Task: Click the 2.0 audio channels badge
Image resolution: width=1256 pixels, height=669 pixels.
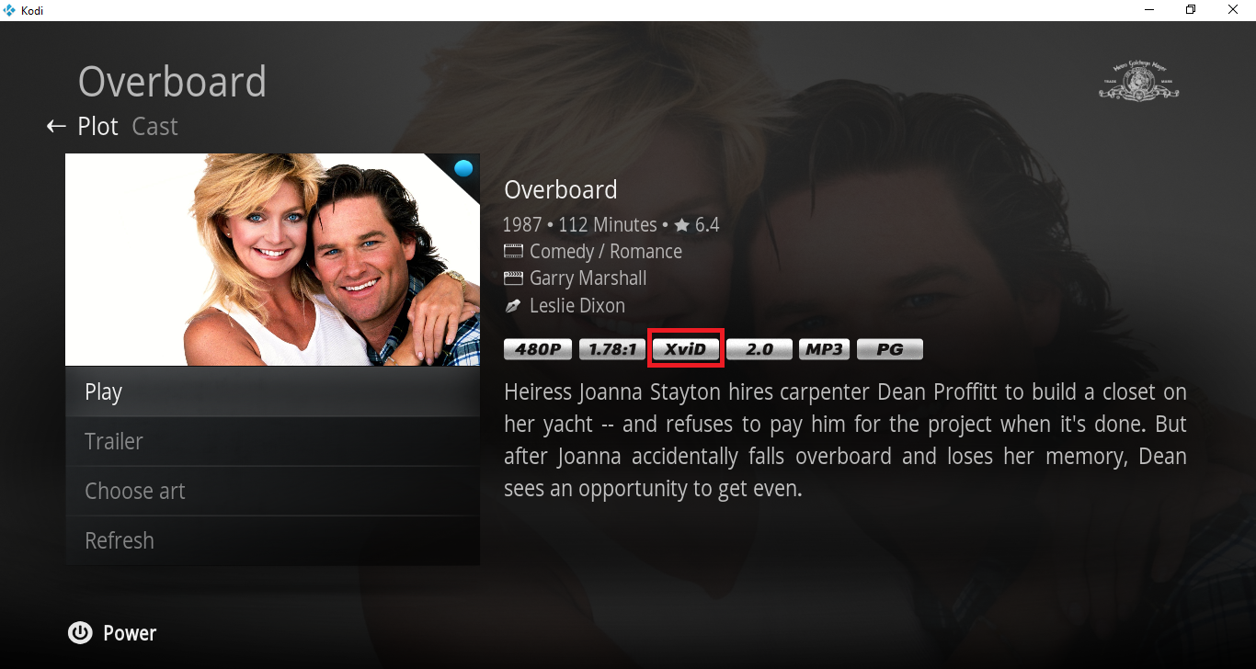Action: pyautogui.click(x=759, y=349)
